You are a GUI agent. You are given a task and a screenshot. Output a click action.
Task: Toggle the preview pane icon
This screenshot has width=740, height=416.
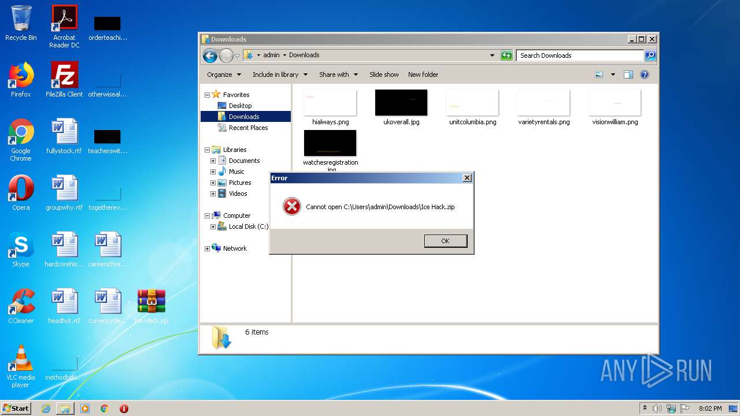pyautogui.click(x=628, y=75)
